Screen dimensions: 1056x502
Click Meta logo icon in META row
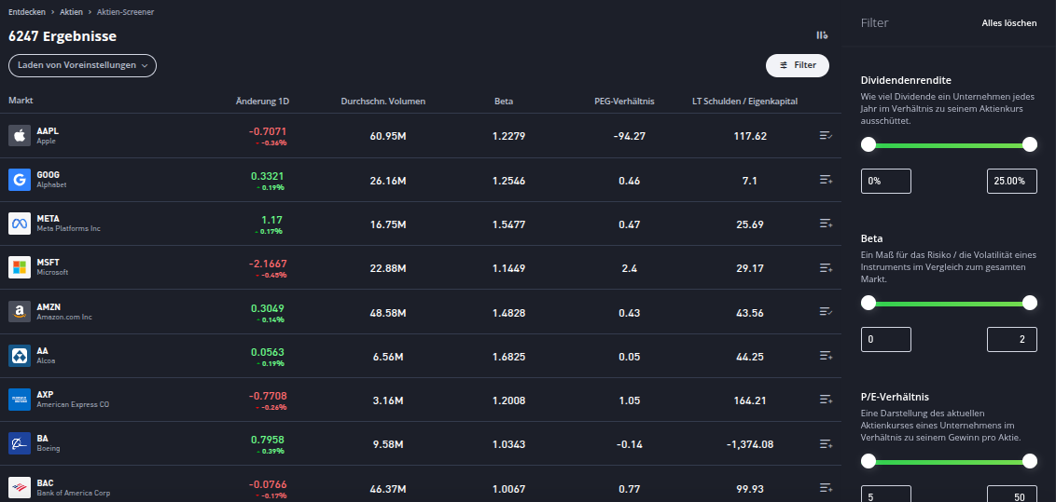point(20,224)
